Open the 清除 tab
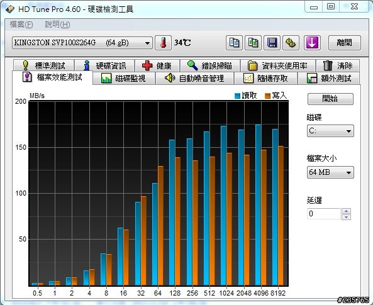 (338, 65)
